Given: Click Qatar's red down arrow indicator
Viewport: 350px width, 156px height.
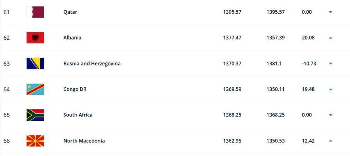Looking at the screenshot, I should [x=331, y=12].
